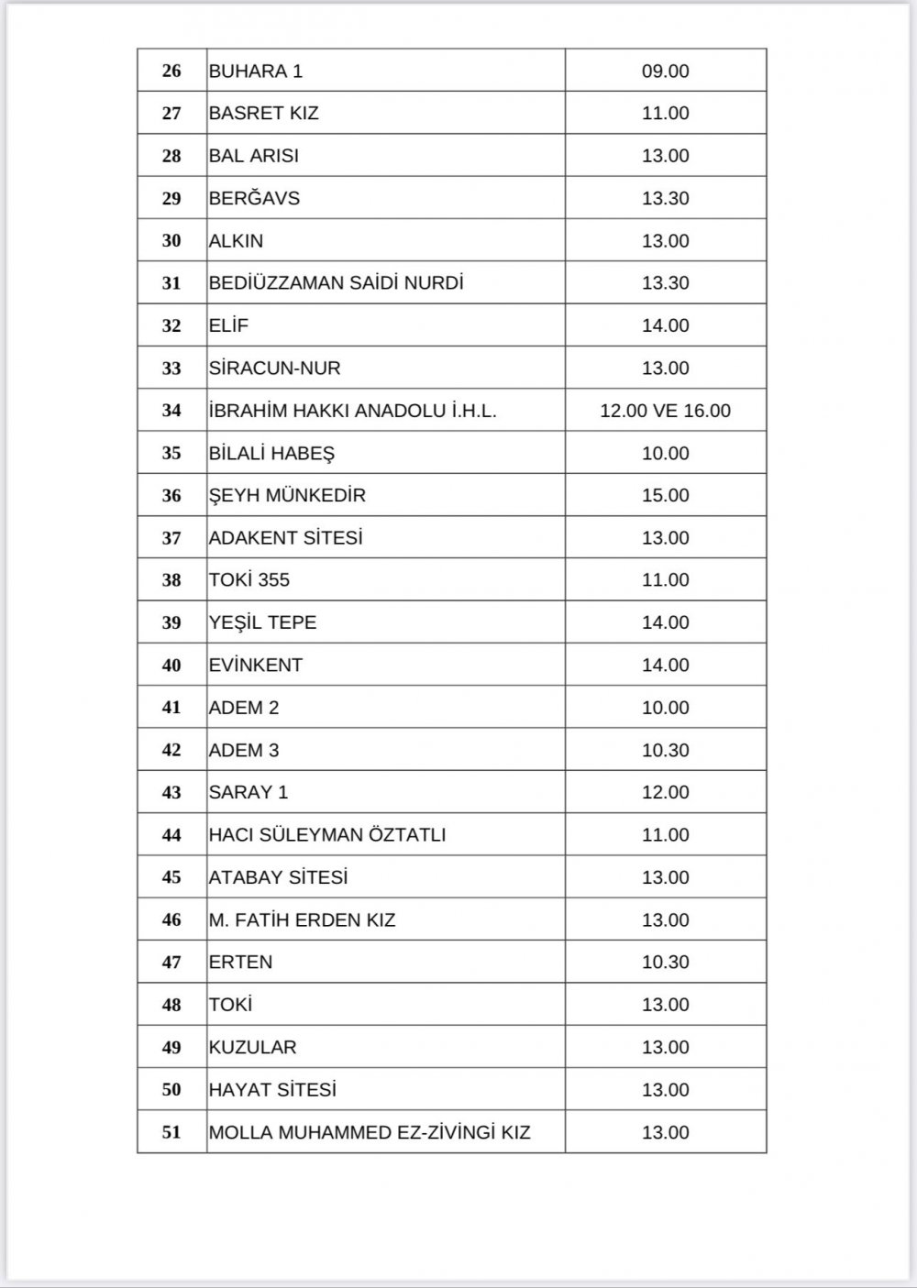Viewport: 917px width, 1288px height.
Task: Click the 12.00 VE 16.00 time cell
Action: tap(666, 411)
